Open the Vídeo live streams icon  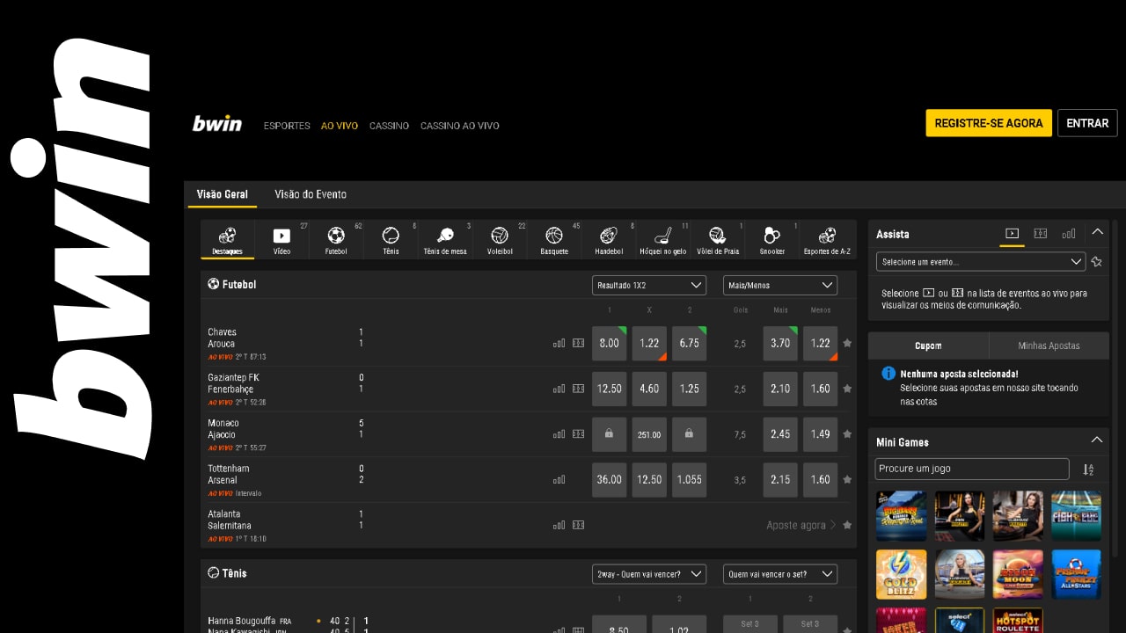[x=281, y=239]
